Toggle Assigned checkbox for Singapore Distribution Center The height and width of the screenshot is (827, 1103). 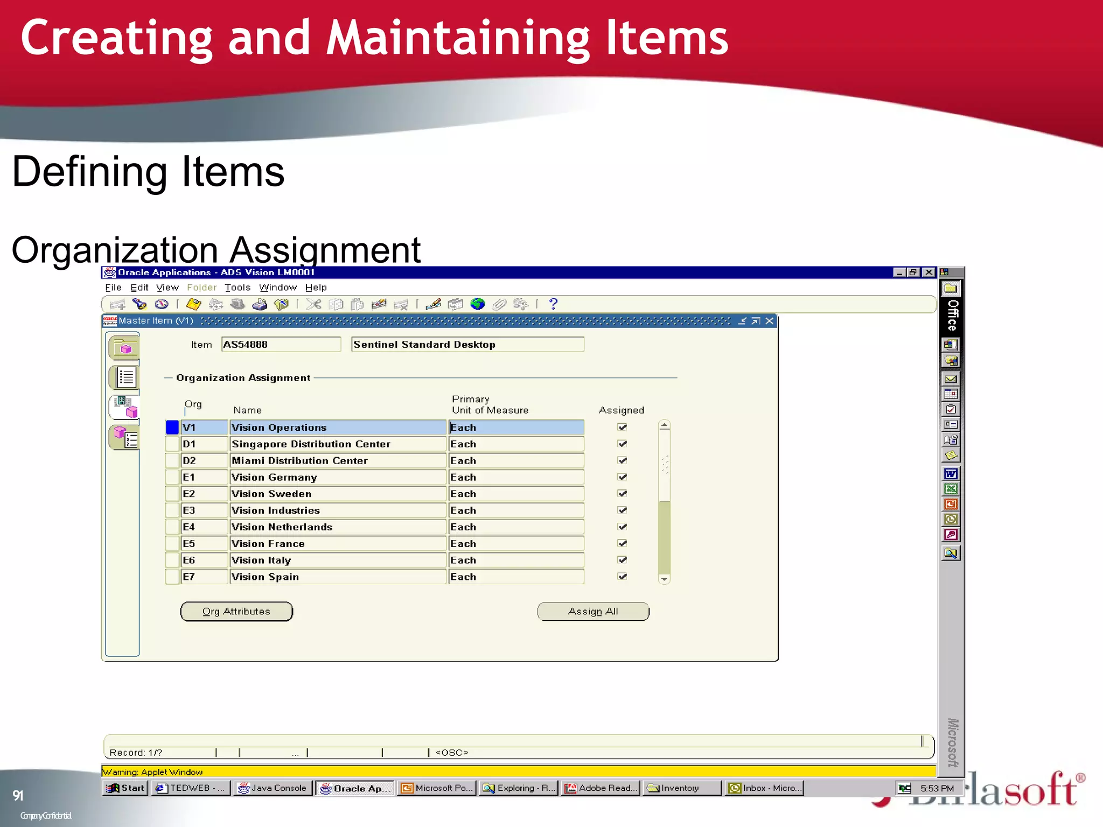coord(622,444)
